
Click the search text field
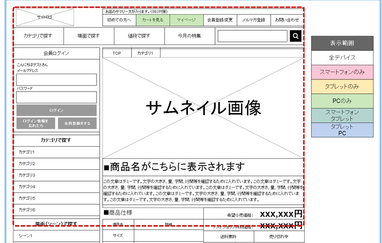(x=252, y=36)
